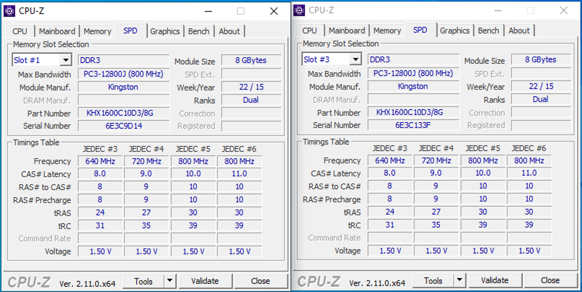
Task: Open the Graphics tab in left window
Action: coord(164,31)
